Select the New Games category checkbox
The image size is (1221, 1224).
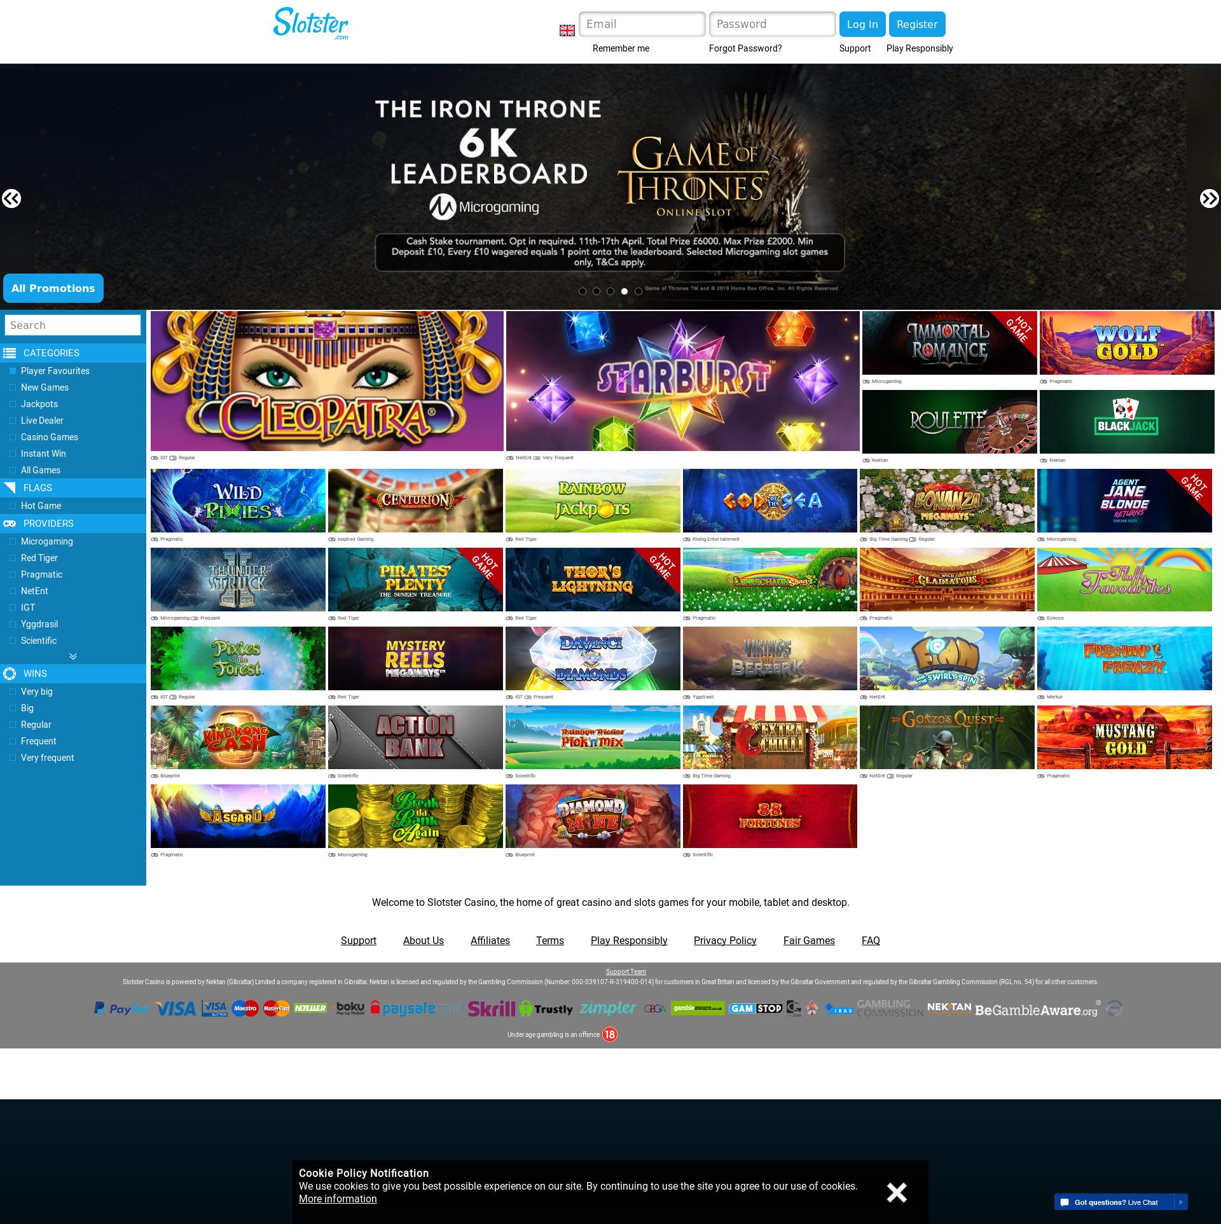13,387
